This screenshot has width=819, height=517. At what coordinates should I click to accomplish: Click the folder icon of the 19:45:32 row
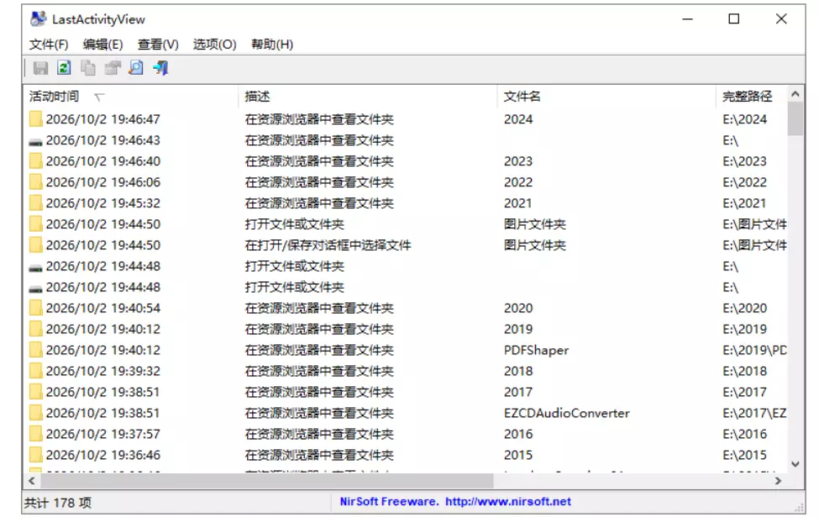point(35,202)
